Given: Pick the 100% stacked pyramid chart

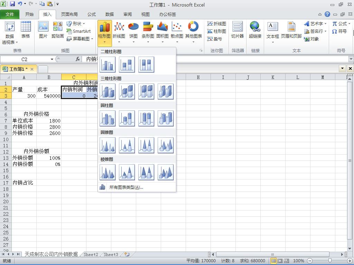Looking at the screenshot, I should click(146, 172).
